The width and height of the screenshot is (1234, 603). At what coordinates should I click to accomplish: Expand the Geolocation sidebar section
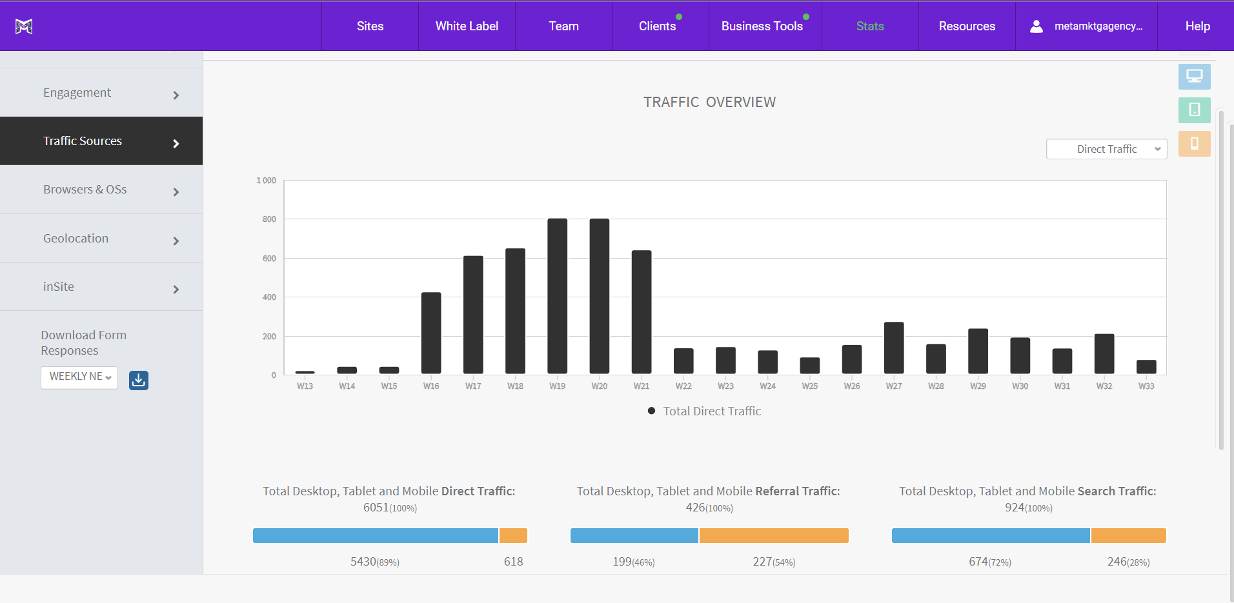click(101, 238)
